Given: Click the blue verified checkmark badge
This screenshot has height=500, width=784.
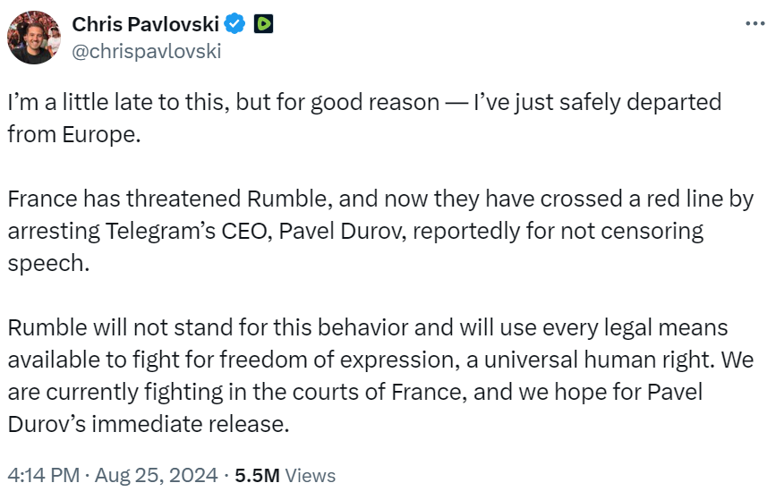Looking at the screenshot, I should [x=235, y=24].
